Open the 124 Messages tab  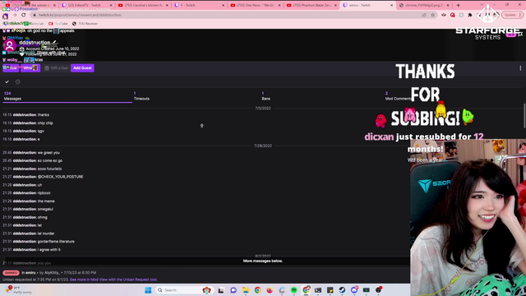point(67,96)
